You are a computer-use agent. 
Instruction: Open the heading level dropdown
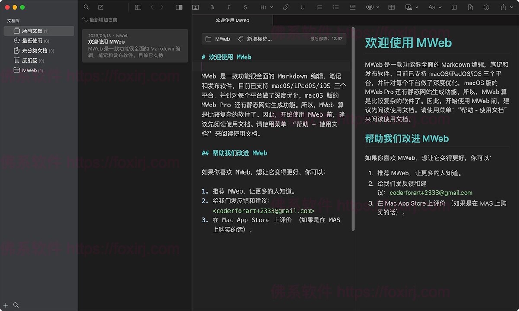(x=265, y=7)
